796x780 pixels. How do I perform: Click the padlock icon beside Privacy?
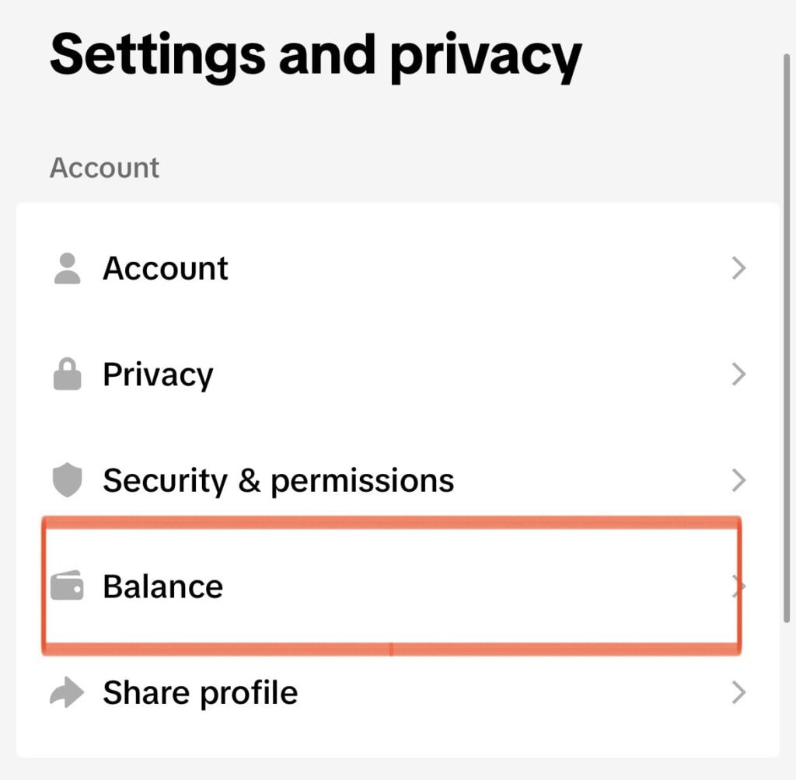(68, 374)
